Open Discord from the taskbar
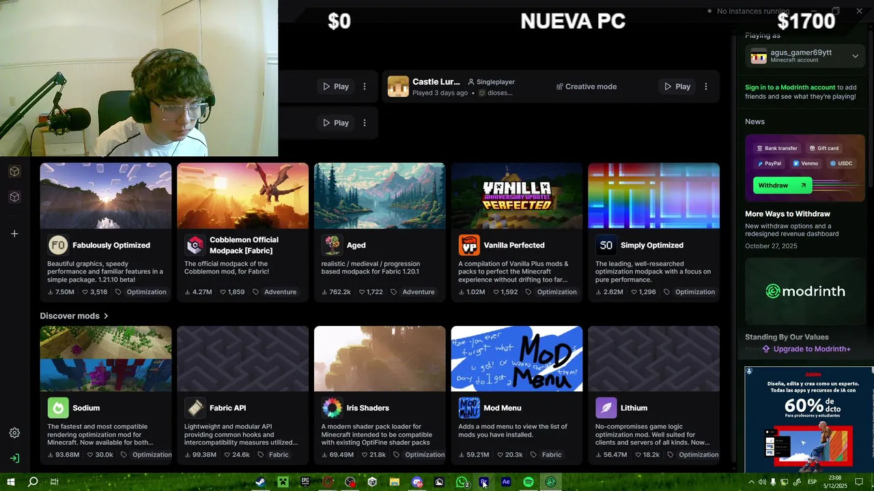The width and height of the screenshot is (874, 491). pyautogui.click(x=417, y=482)
